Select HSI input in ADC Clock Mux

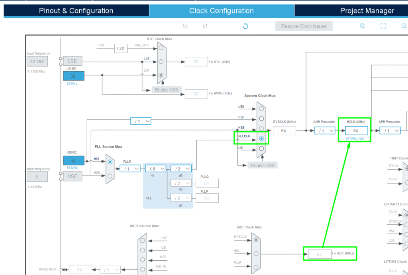(x=256, y=254)
